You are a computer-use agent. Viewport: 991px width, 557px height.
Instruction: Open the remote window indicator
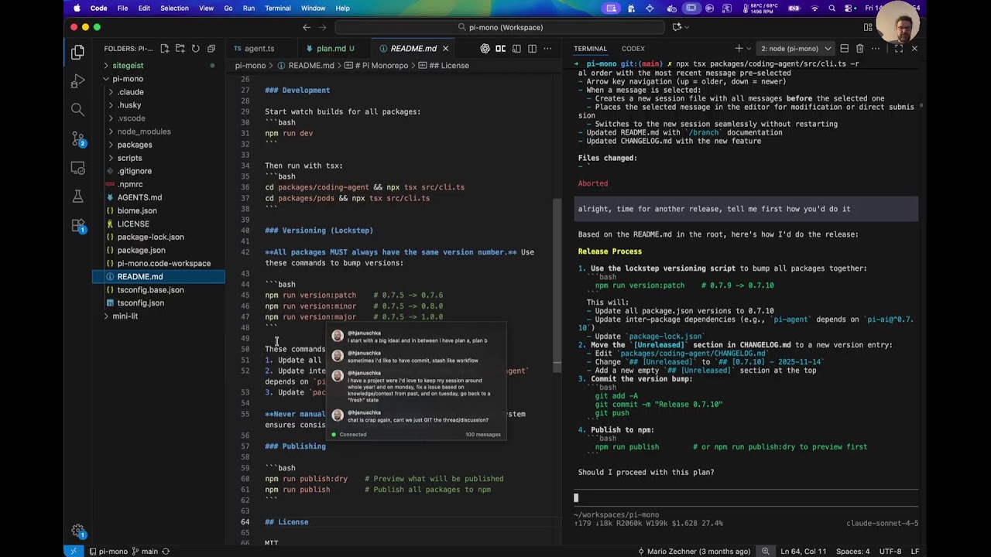(x=74, y=551)
